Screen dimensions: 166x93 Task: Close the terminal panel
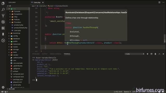click(x=163, y=54)
